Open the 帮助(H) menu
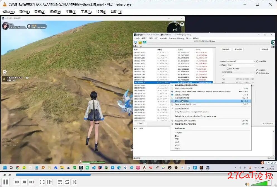Image resolution: width=277 pixels, height=187 pixels. point(116,12)
